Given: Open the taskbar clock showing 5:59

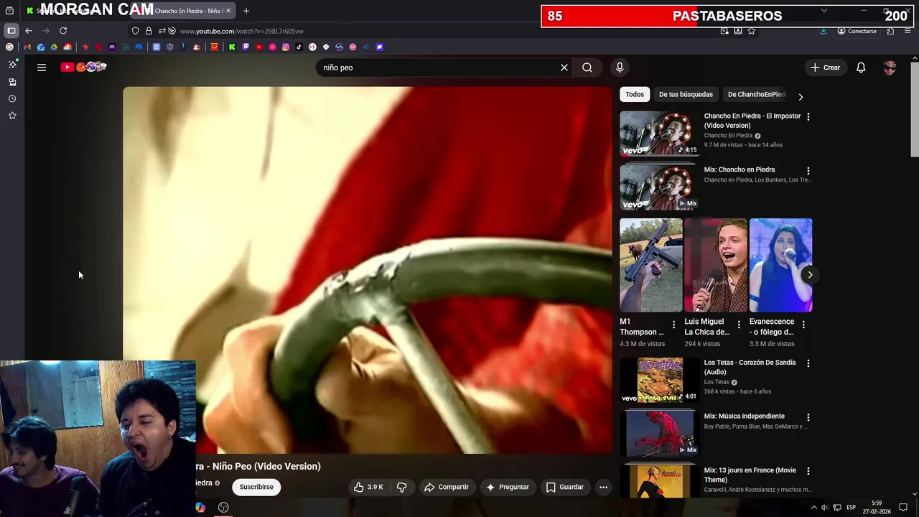Looking at the screenshot, I should pyautogui.click(x=877, y=507).
